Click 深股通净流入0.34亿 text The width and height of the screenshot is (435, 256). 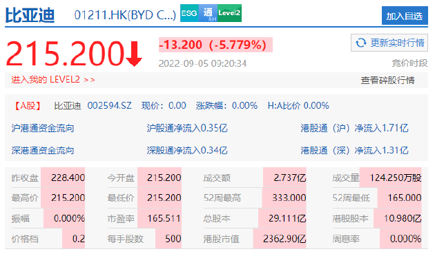187,151
